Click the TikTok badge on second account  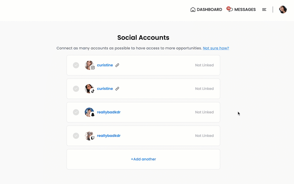(x=93, y=91)
